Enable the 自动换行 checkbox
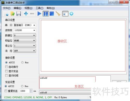130x101 pixels. (x=6, y=67)
